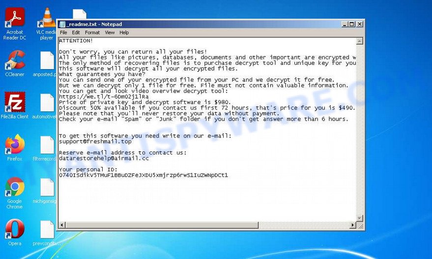Click the 'Don't worry, you can return' line
Viewport: 432px width, 259px height.
click(x=133, y=52)
